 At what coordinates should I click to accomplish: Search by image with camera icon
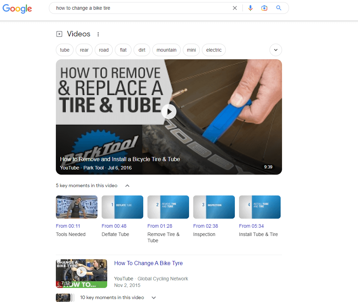[x=264, y=8]
